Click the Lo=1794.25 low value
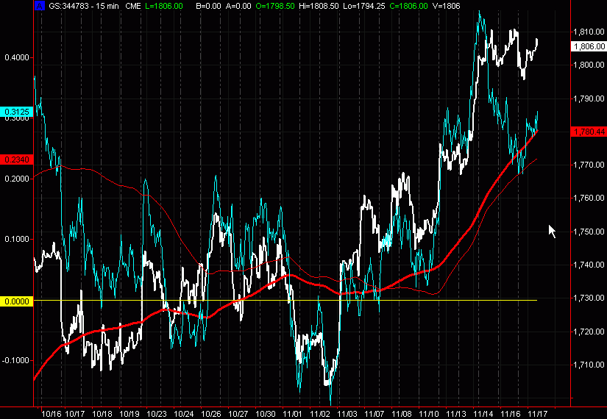 point(364,6)
